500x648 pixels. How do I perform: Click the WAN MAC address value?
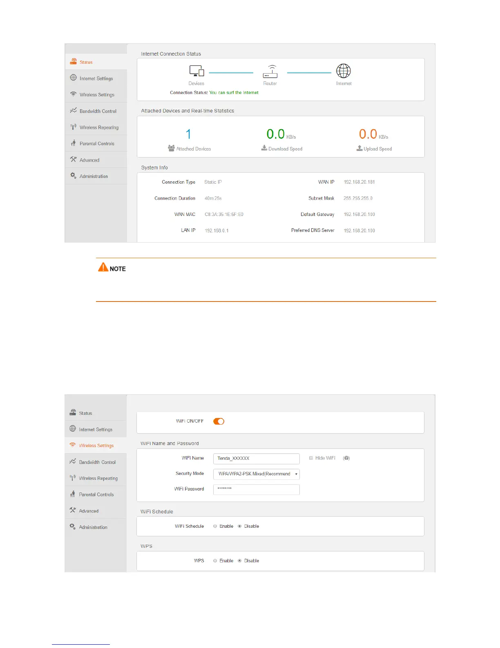[224, 214]
